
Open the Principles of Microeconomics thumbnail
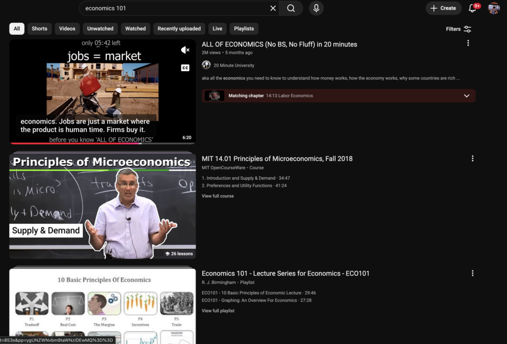click(102, 204)
